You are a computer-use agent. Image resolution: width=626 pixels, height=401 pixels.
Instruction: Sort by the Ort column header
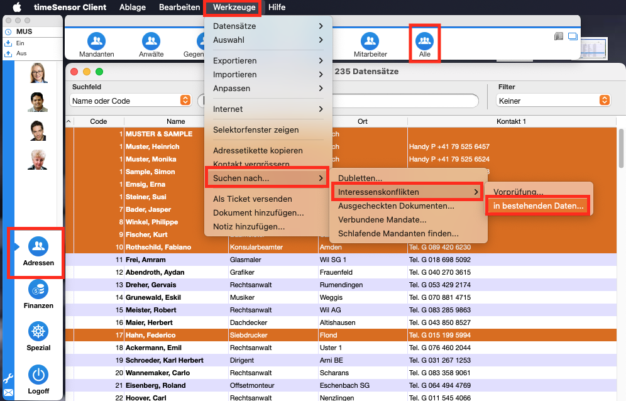[x=363, y=121]
